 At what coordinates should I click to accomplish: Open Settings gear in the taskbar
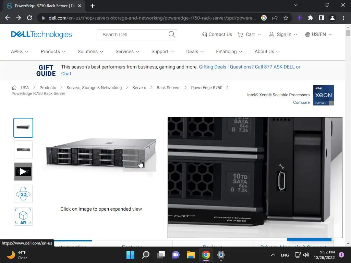point(221,255)
